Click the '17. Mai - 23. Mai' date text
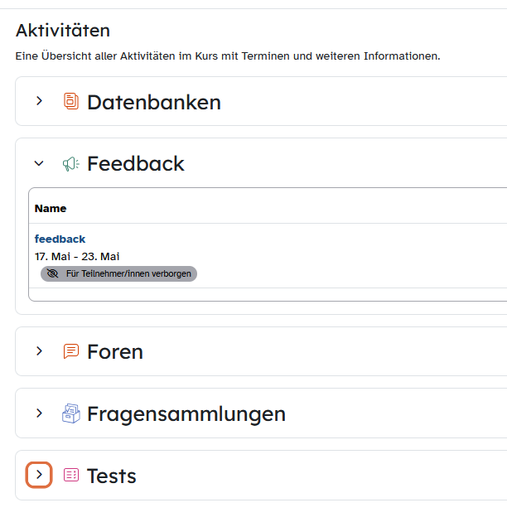 [77, 257]
